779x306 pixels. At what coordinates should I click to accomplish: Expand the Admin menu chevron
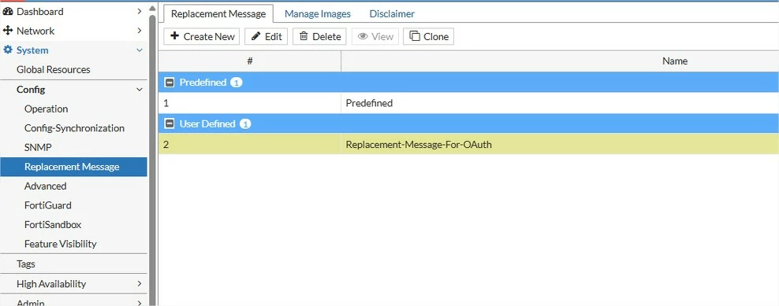pyautogui.click(x=140, y=303)
